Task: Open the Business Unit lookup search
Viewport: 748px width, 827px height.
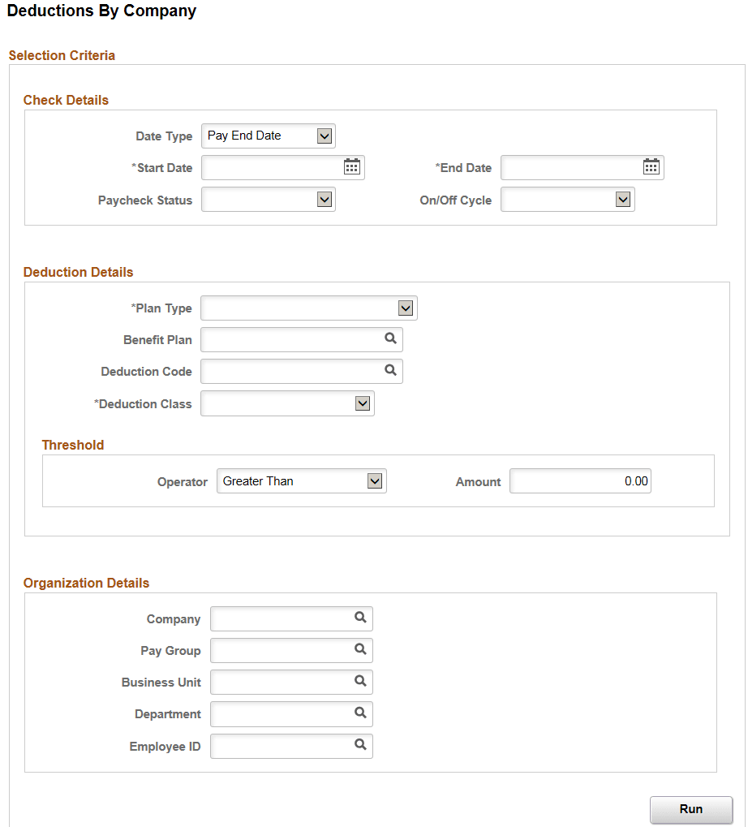Action: pos(359,681)
